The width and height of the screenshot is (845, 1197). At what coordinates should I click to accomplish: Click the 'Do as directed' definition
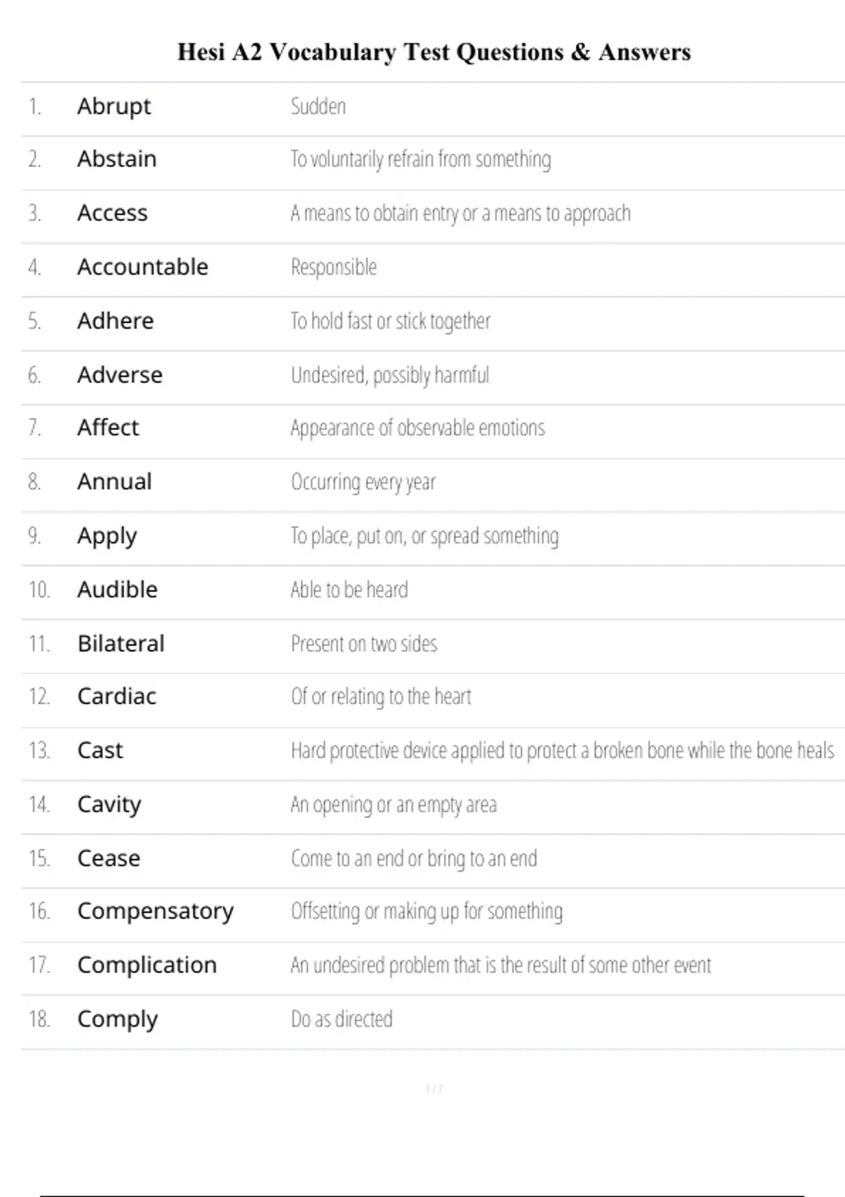(x=342, y=1019)
